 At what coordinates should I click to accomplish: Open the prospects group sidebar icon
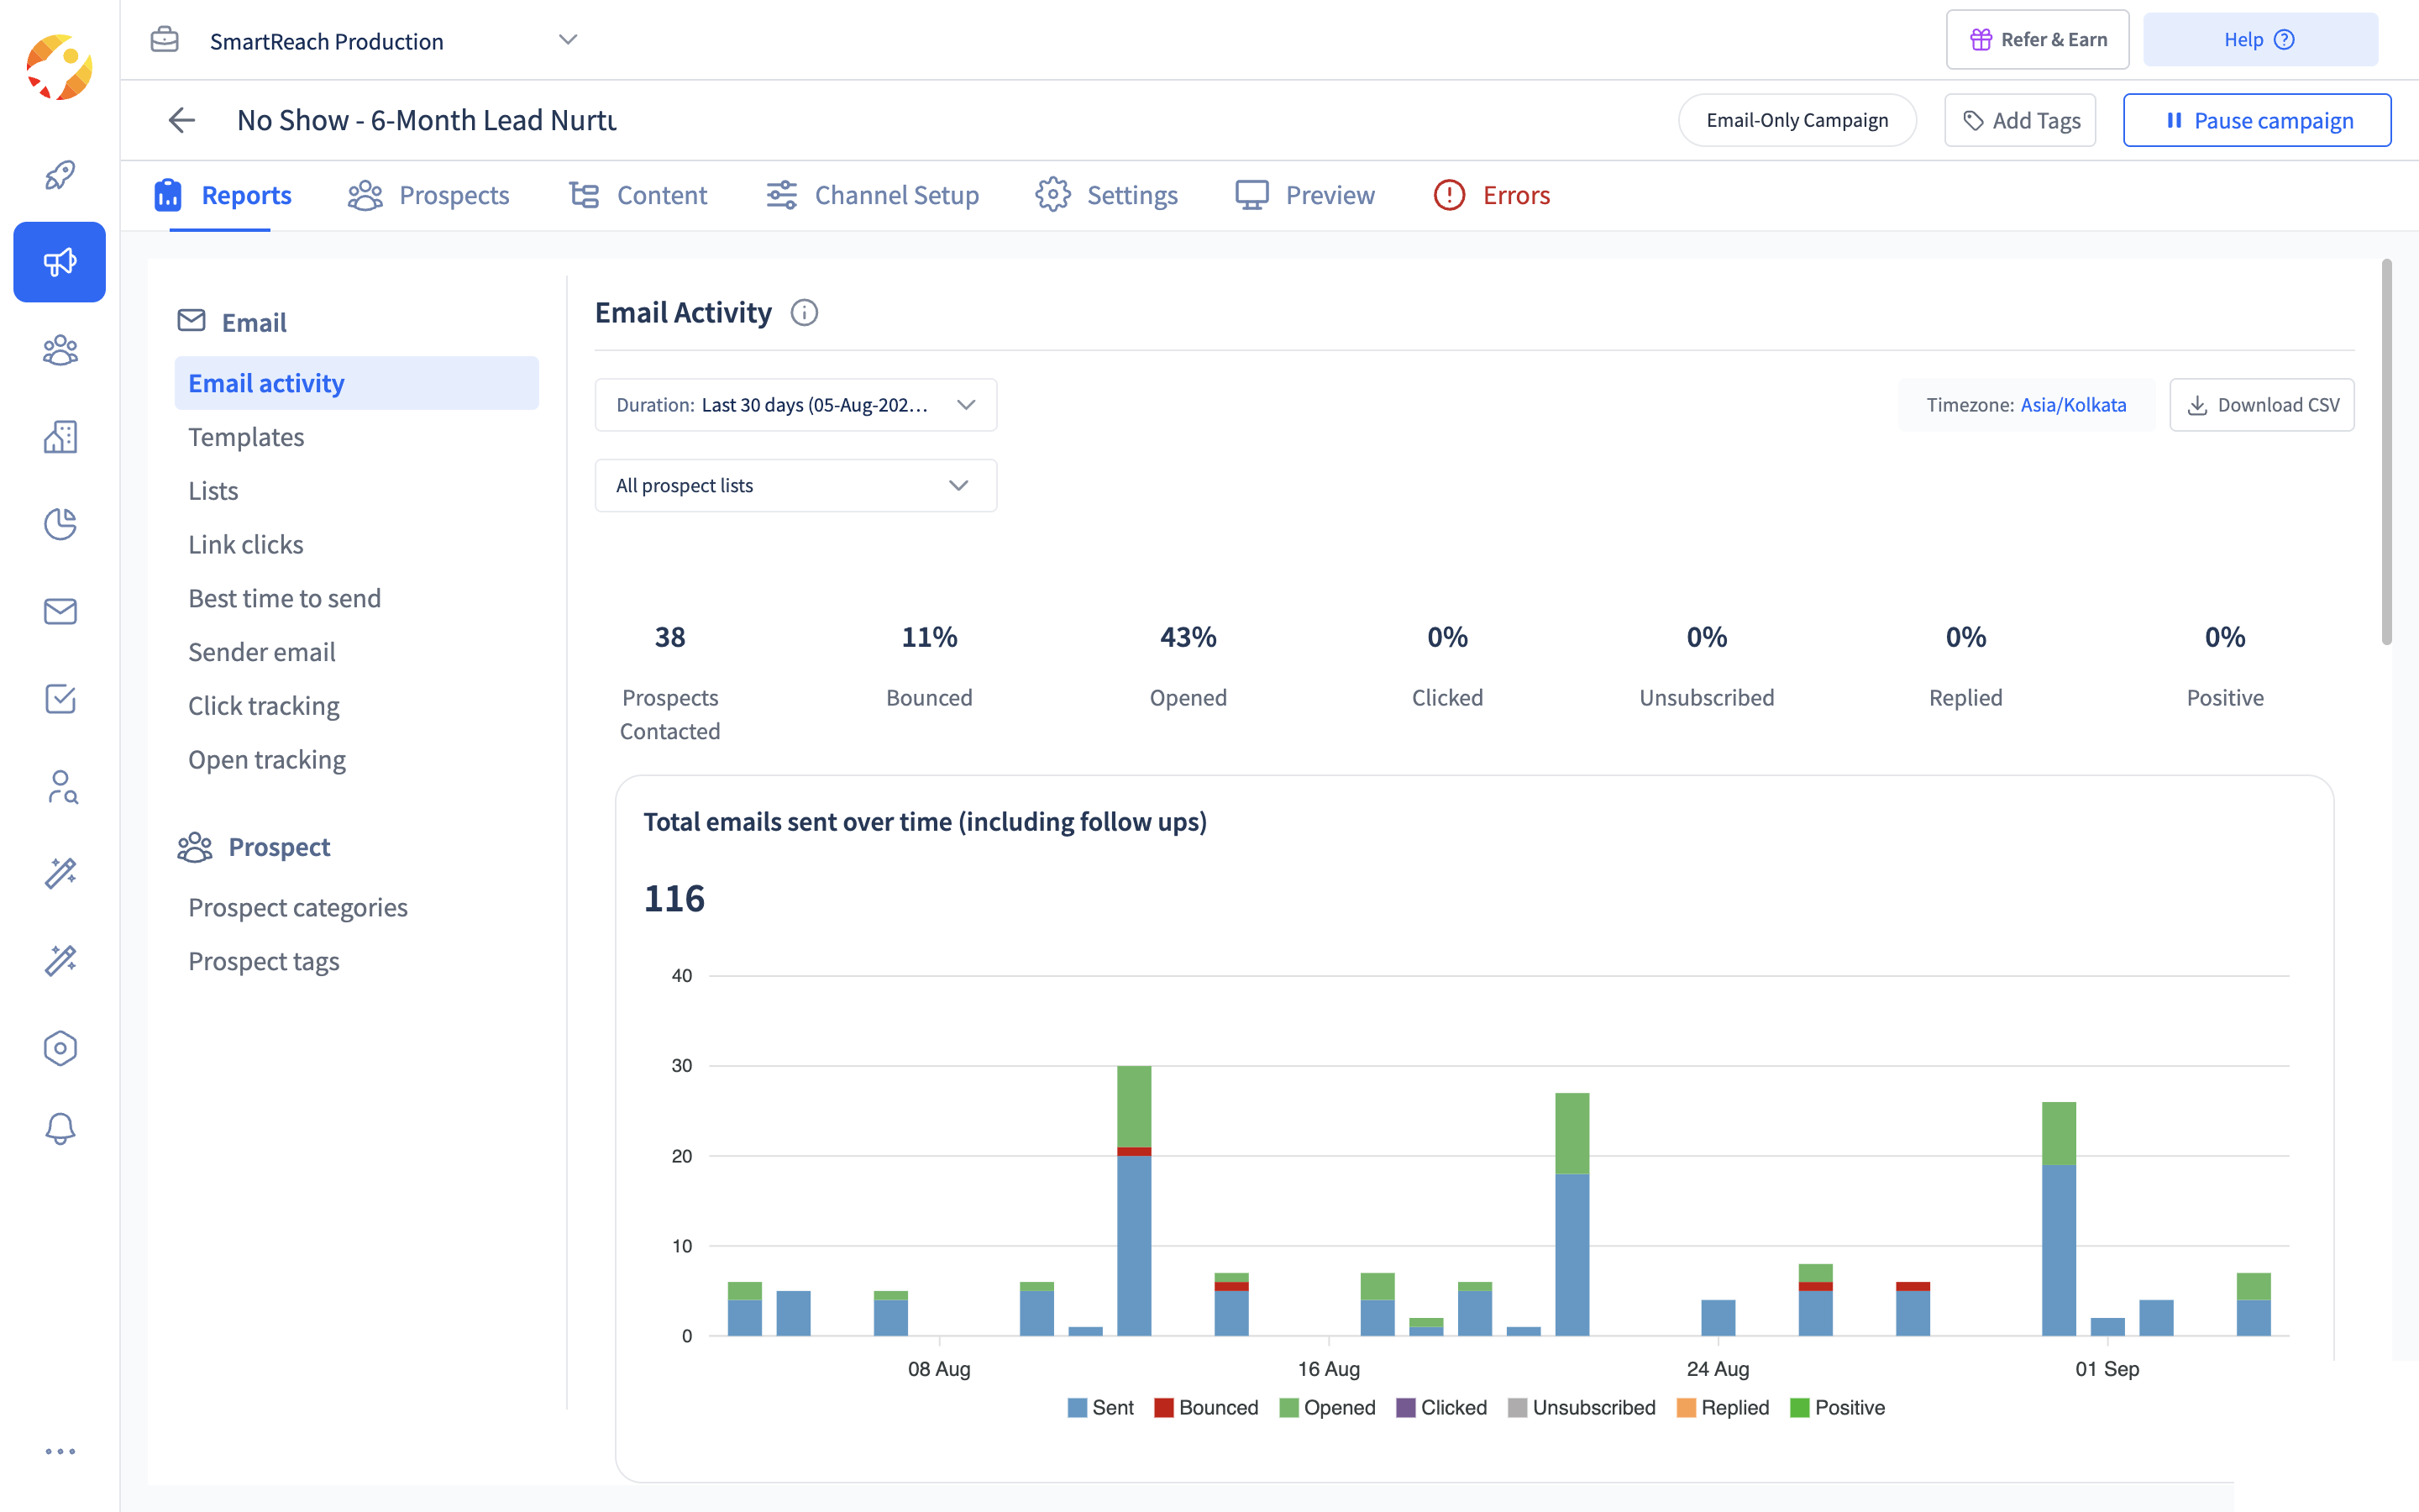point(60,350)
